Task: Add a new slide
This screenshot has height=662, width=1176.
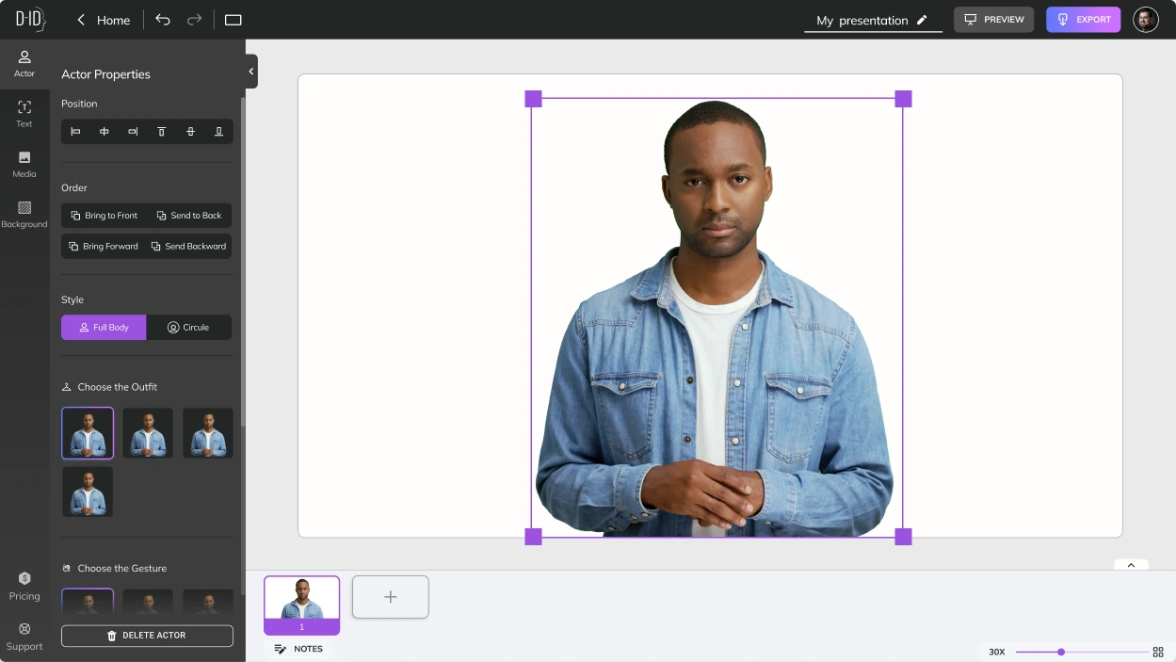Action: coord(391,597)
